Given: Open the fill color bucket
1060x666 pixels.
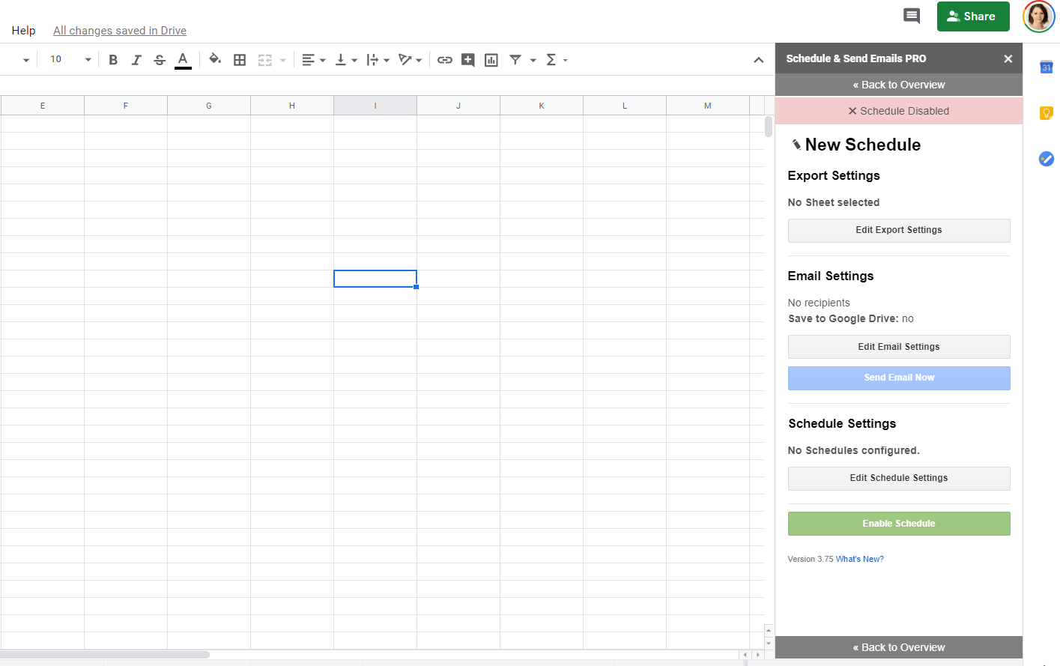Looking at the screenshot, I should 215,60.
